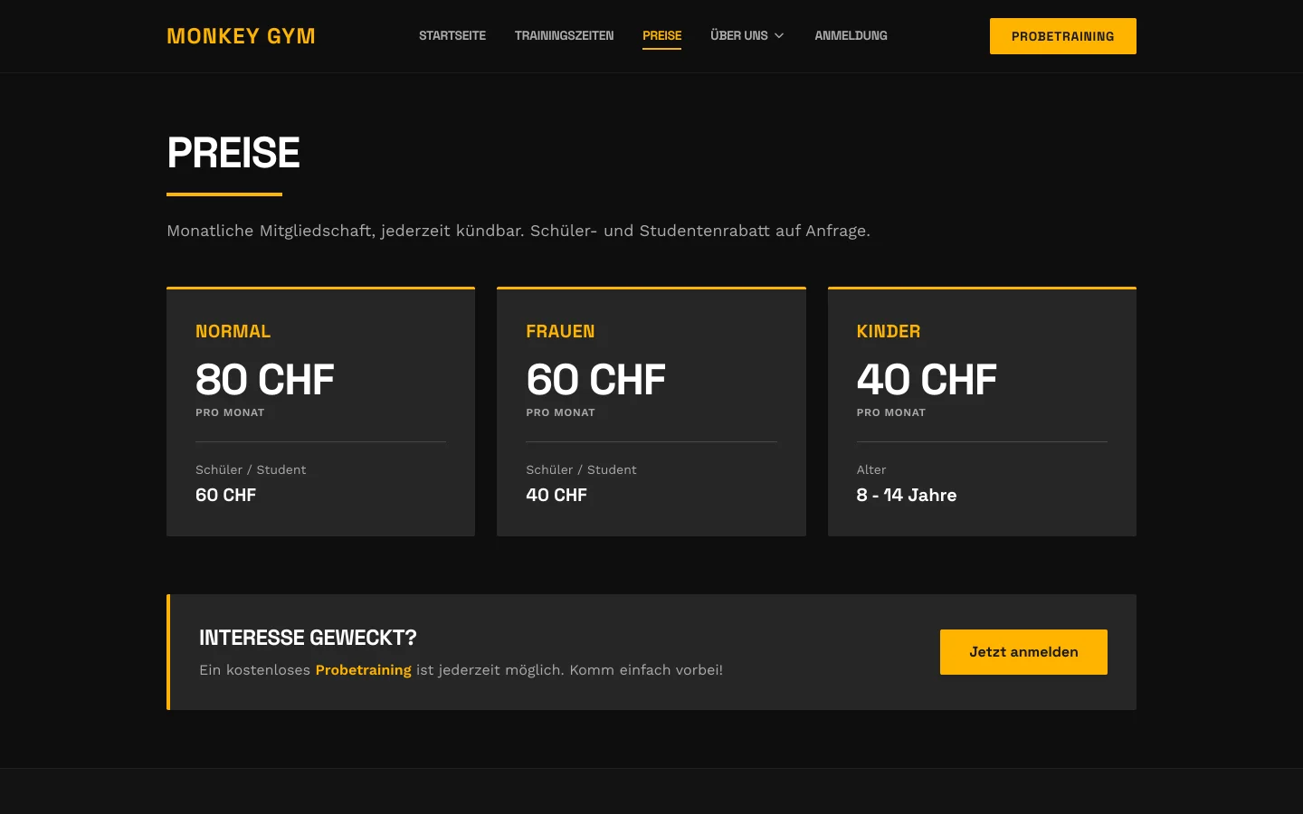Click the 40 CHF Kinder monthly price
The width and height of the screenshot is (1303, 814).
click(x=927, y=380)
